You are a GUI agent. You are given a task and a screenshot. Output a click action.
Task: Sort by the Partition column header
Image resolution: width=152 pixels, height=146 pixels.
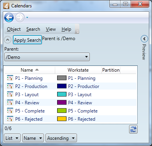[x=111, y=70]
